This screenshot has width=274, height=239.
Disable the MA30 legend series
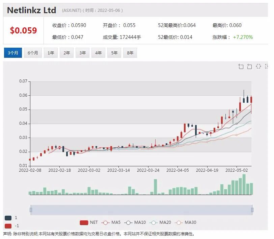click(186, 222)
